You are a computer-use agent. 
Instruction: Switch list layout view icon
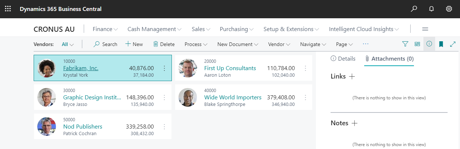(417, 44)
